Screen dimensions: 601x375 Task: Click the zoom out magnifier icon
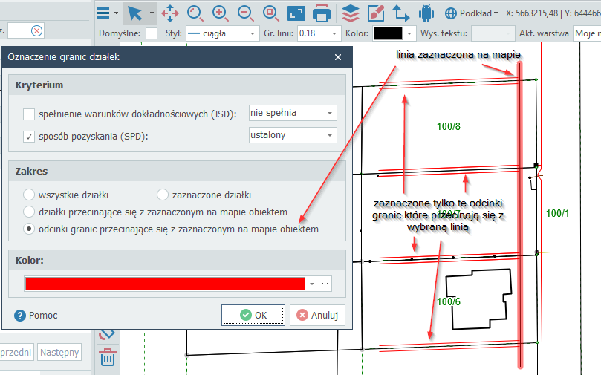tap(246, 13)
